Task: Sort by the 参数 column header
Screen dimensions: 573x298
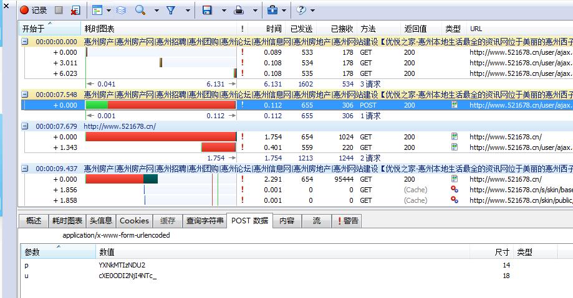Action: [58, 252]
